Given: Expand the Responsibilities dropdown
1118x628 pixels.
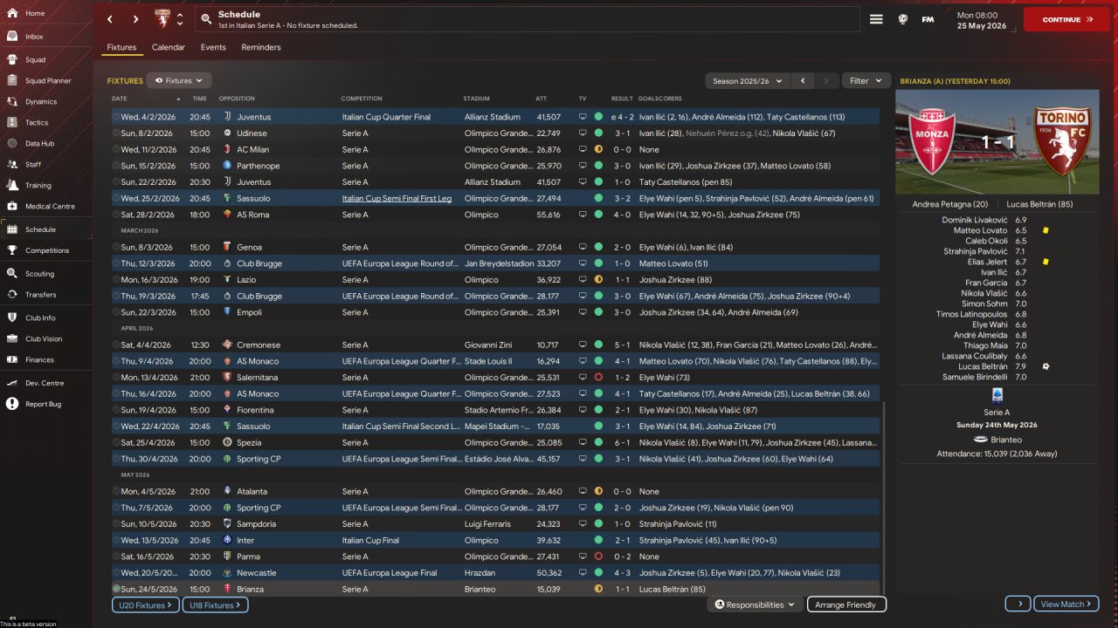Looking at the screenshot, I should 755,604.
